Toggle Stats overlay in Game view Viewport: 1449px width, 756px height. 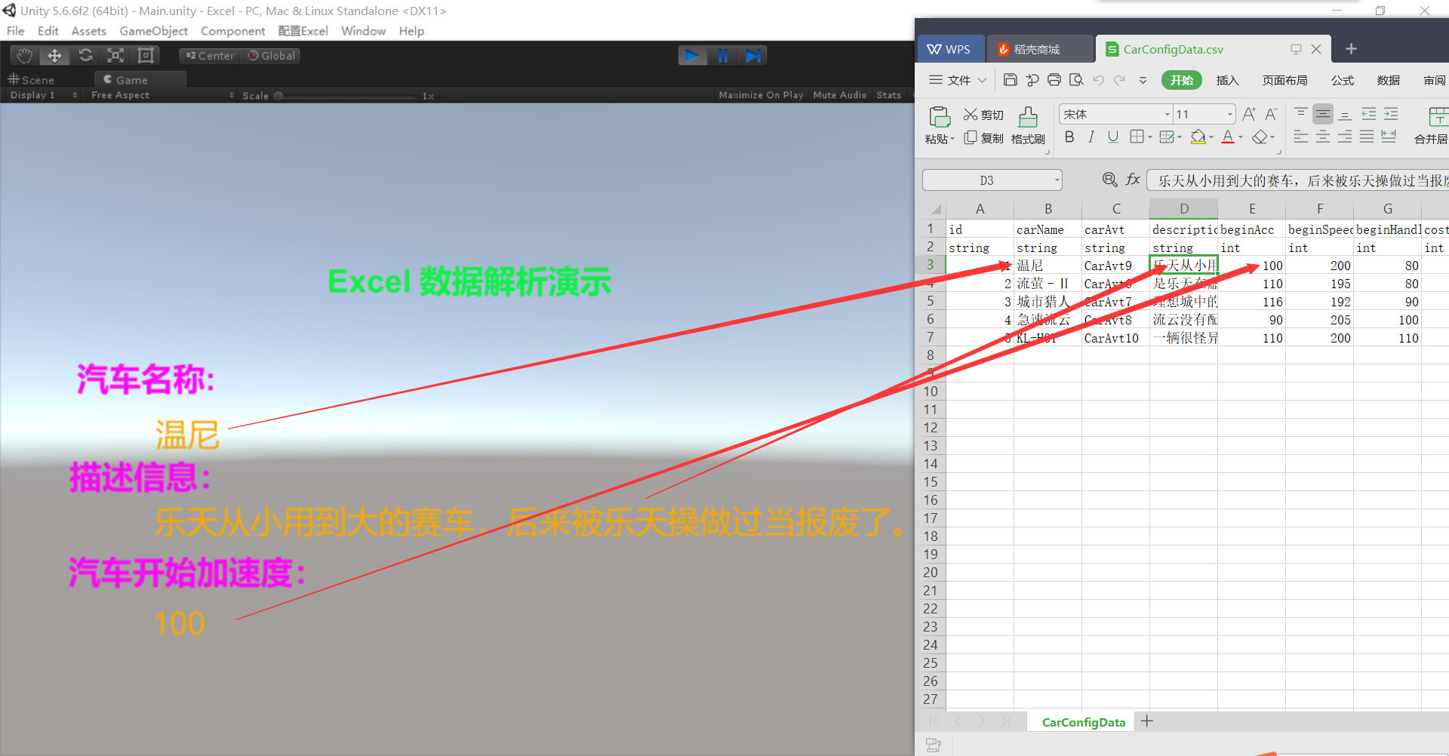888,95
